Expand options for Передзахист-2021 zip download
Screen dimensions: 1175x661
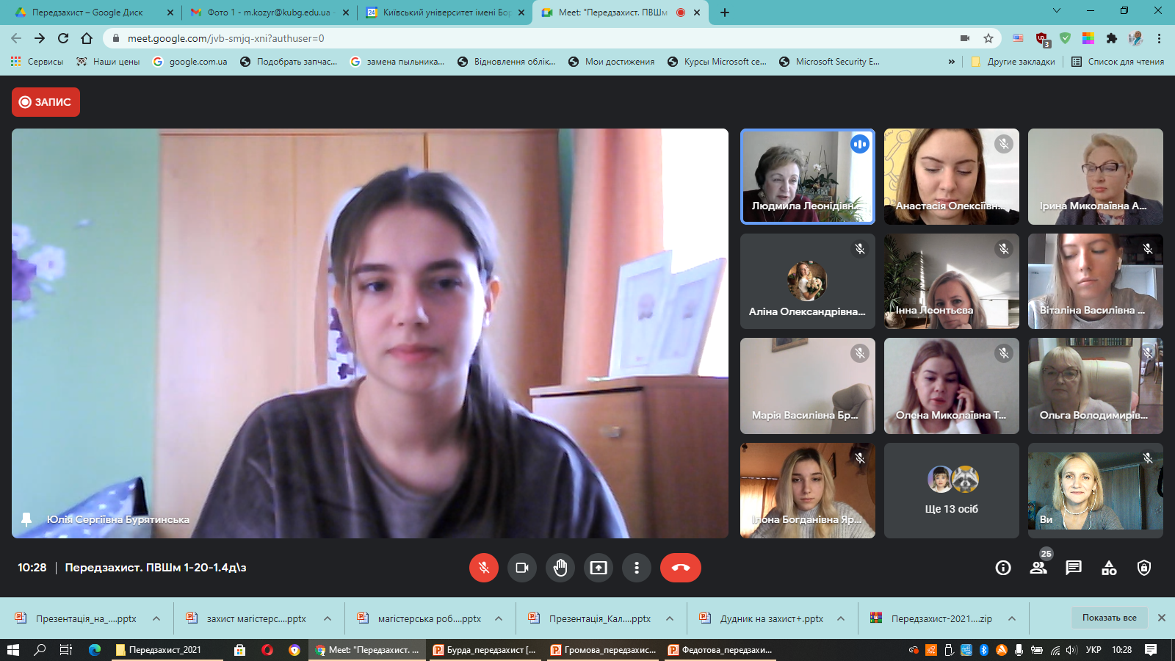point(1012,618)
